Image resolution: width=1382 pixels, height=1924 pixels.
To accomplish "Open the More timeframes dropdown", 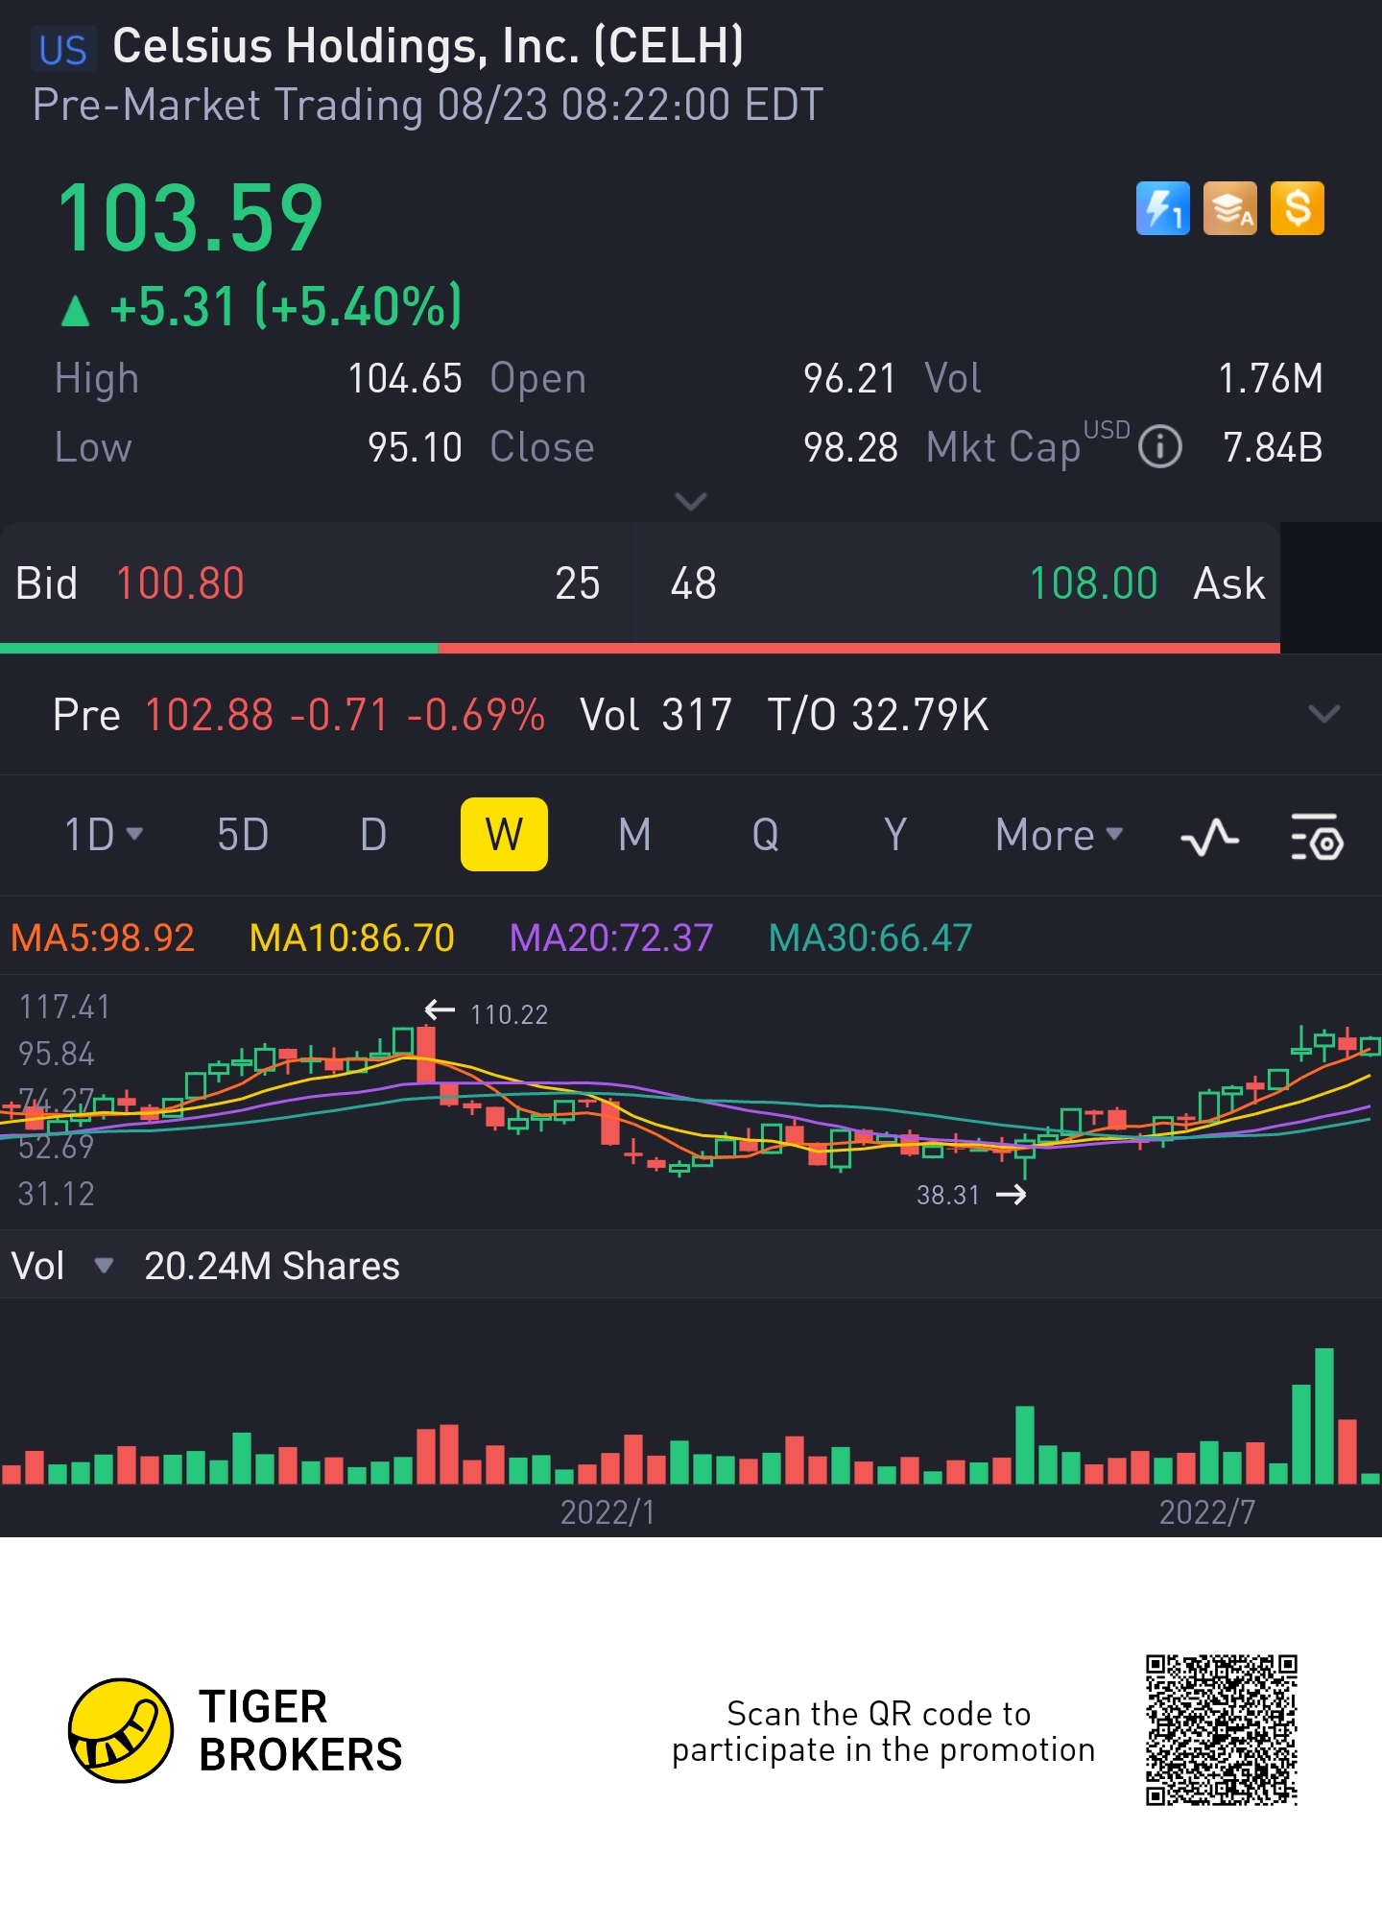I will tap(1059, 835).
